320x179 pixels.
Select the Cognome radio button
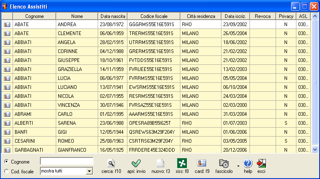[x=6, y=161]
